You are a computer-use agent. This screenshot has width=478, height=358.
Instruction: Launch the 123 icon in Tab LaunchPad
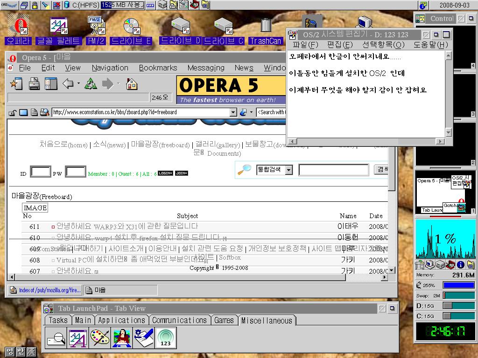[166, 338]
